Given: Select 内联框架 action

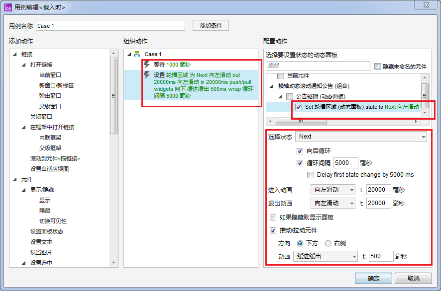Looking at the screenshot, I should pyautogui.click(x=50, y=138).
